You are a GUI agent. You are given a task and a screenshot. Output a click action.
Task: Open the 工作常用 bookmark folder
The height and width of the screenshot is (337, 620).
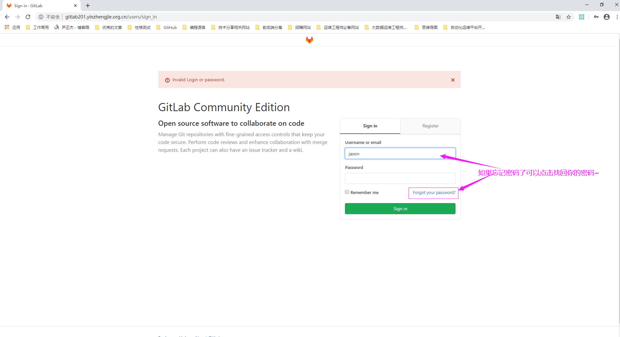tap(37, 27)
